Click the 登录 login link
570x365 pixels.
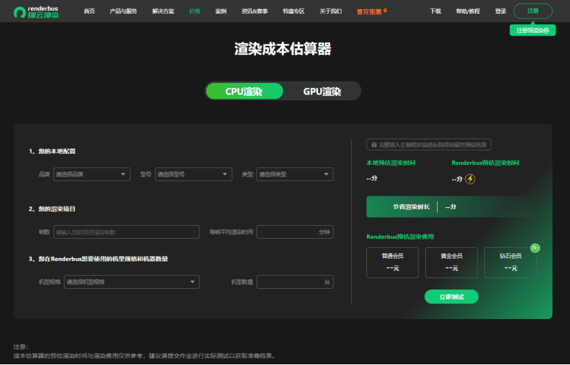501,11
